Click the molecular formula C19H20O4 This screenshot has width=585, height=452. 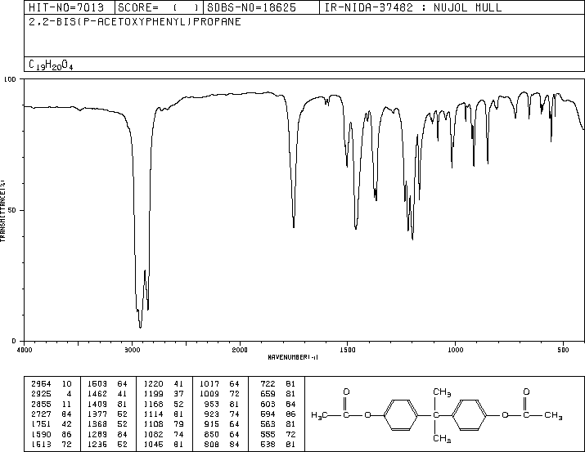point(51,65)
